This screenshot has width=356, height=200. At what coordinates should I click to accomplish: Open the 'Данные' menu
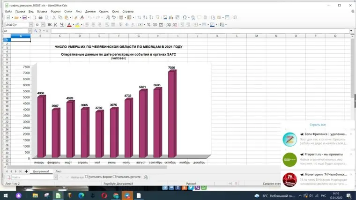coord(90,11)
